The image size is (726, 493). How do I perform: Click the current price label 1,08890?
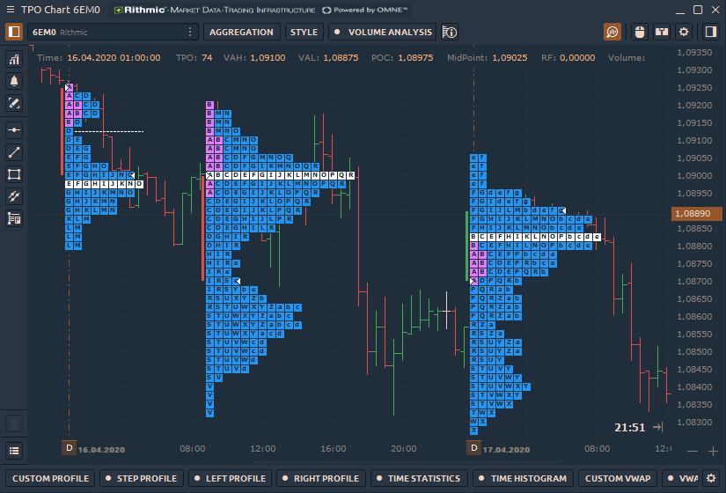pos(696,214)
